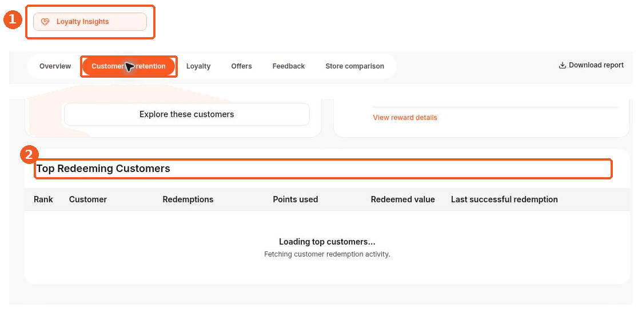The height and width of the screenshot is (316, 642).
Task: Open the Loyalty tab
Action: (198, 66)
